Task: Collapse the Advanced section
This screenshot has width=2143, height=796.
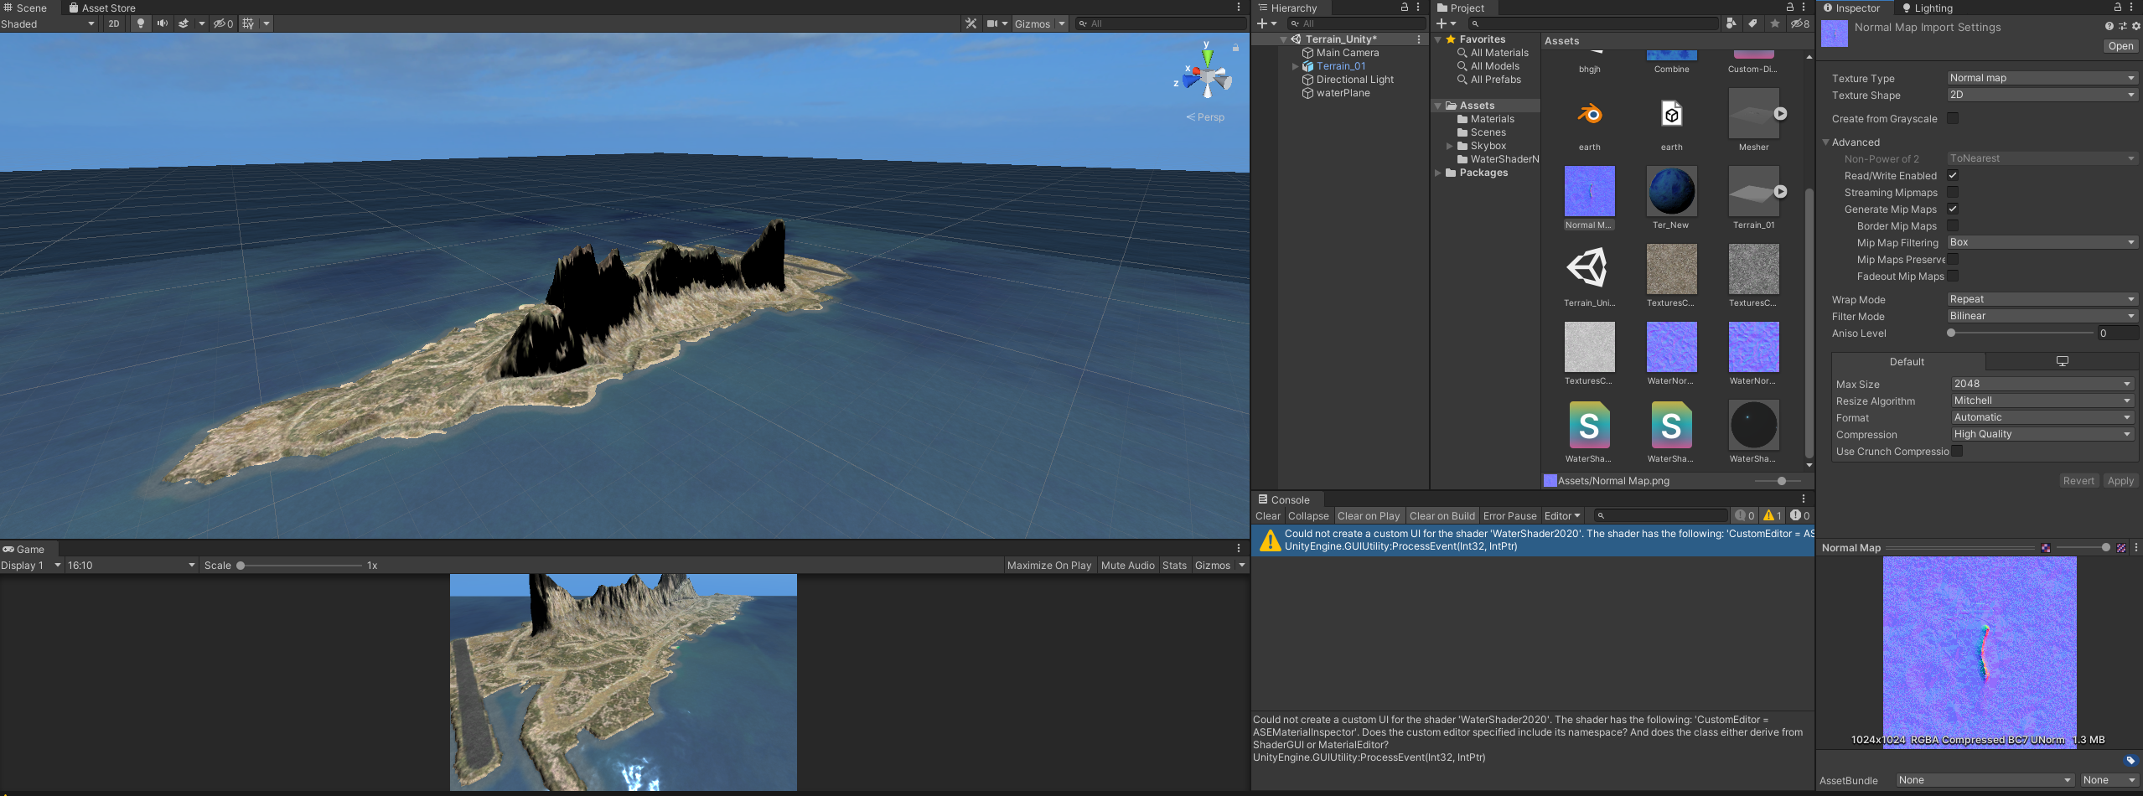Action: 1825,142
